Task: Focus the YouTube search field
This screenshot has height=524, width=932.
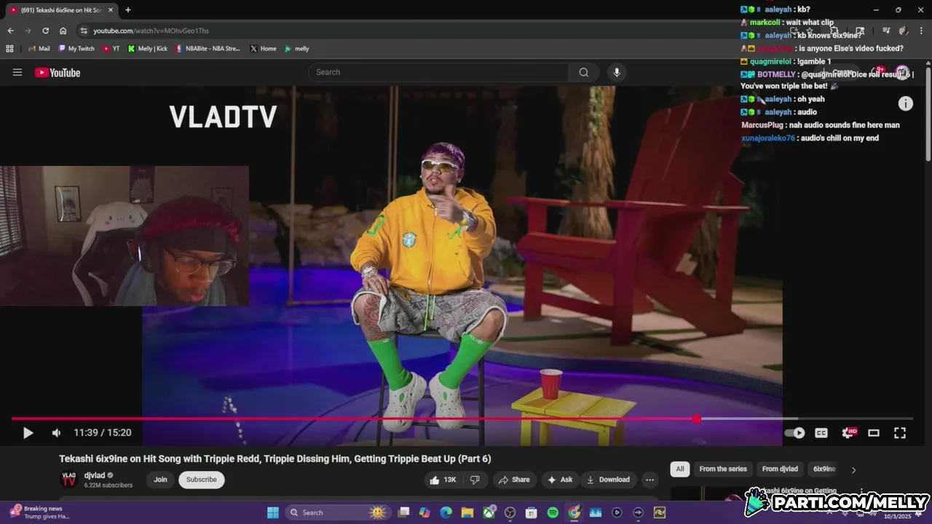Action: coord(440,72)
